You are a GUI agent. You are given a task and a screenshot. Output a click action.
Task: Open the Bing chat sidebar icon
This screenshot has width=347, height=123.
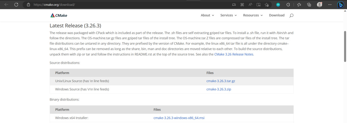(340, 5)
